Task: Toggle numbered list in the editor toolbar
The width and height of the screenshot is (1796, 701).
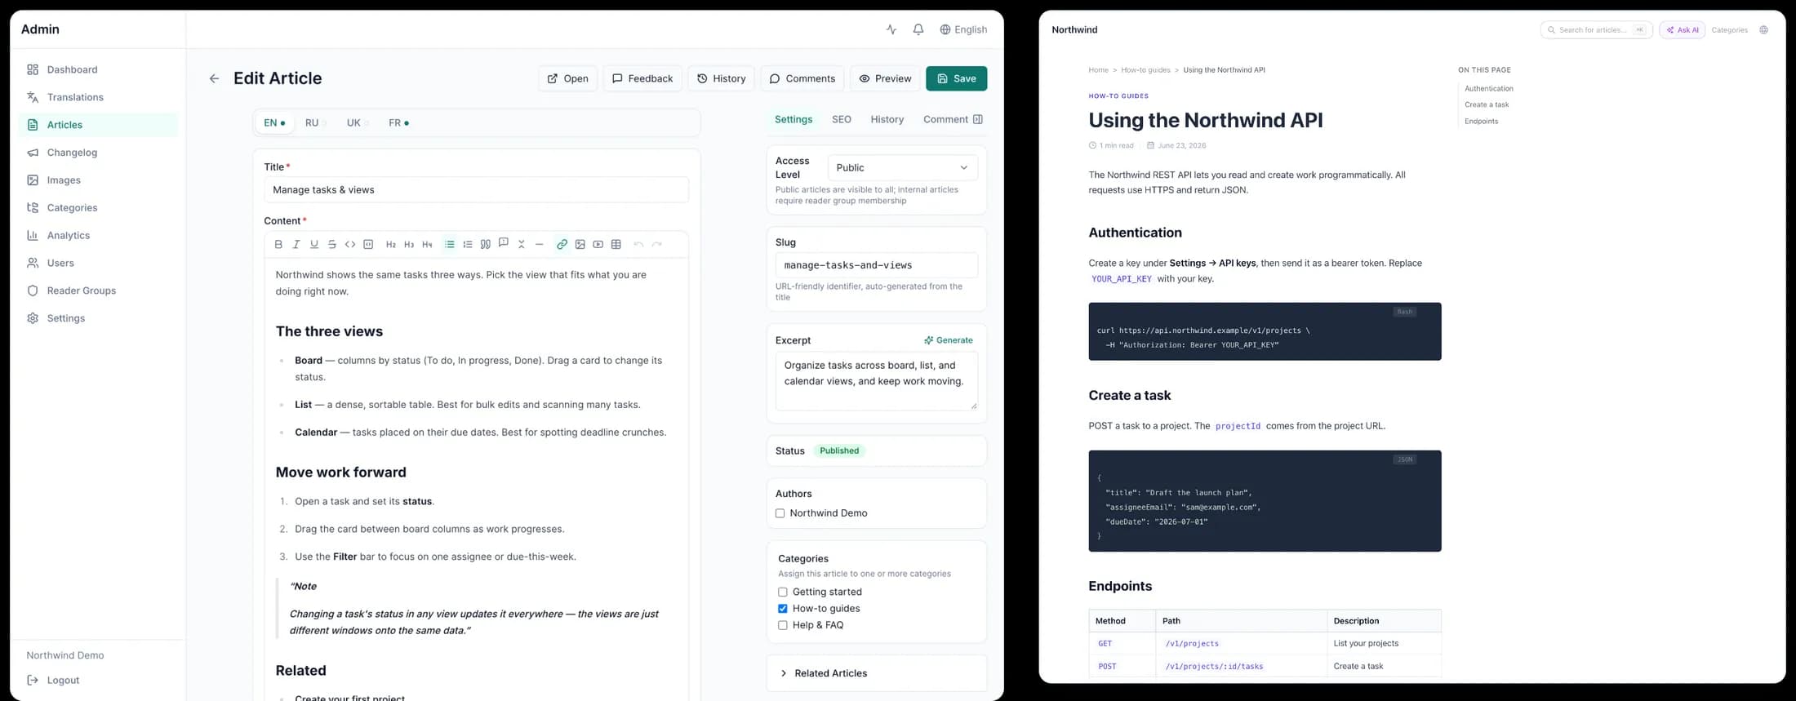Action: [468, 244]
